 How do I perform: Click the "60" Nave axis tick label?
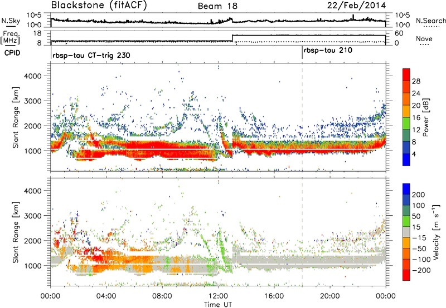[x=399, y=33]
